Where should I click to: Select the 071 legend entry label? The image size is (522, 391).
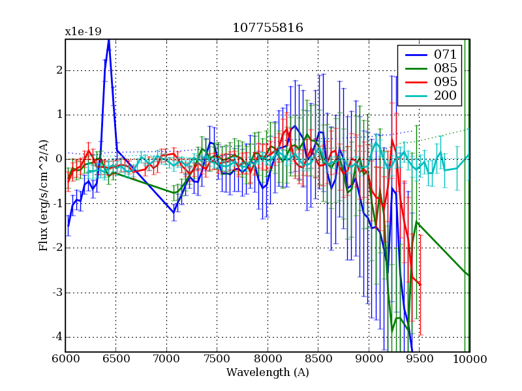click(x=445, y=54)
